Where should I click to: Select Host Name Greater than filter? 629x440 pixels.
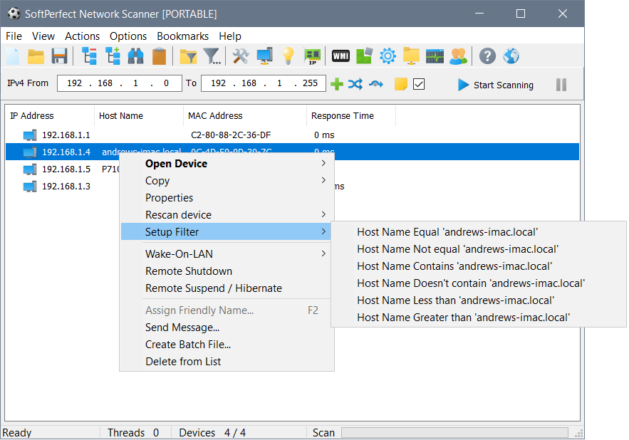coord(478,318)
